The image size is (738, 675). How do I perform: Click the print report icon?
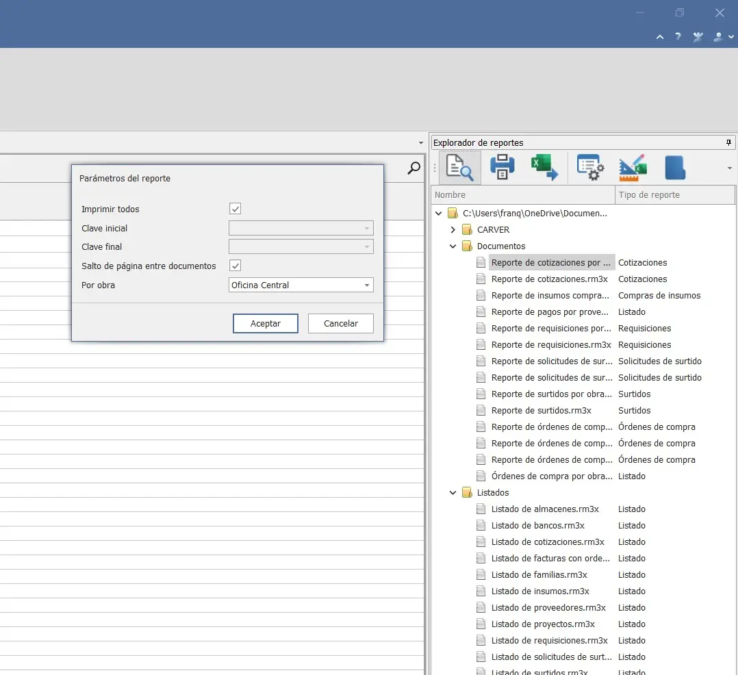502,168
